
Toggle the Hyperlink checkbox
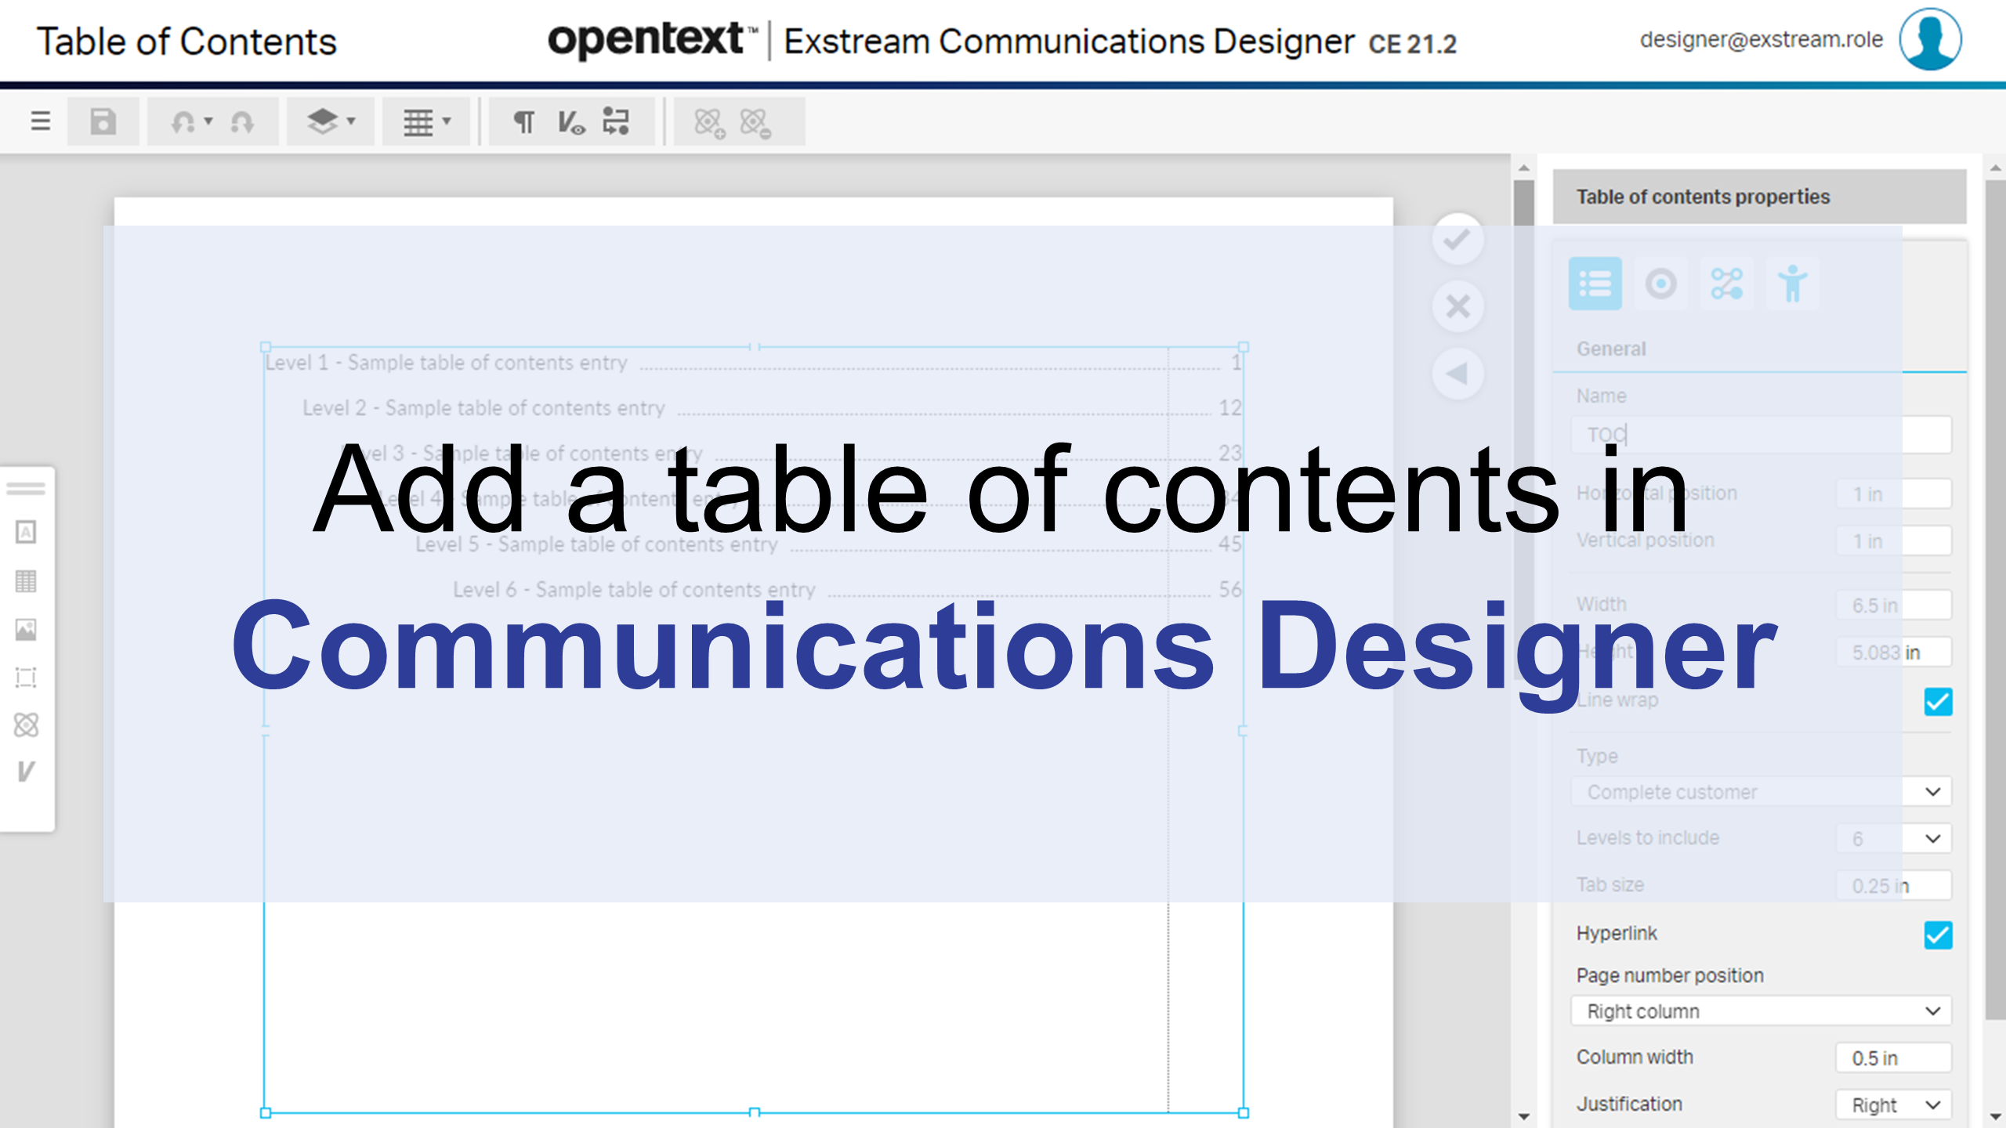click(x=1938, y=935)
